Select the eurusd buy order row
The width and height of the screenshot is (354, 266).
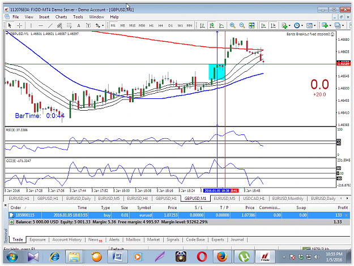(x=179, y=215)
